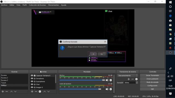Mute the Mic/Aux speaker icon
Image resolution: width=175 pixels, height=98 pixels.
pos(107,80)
